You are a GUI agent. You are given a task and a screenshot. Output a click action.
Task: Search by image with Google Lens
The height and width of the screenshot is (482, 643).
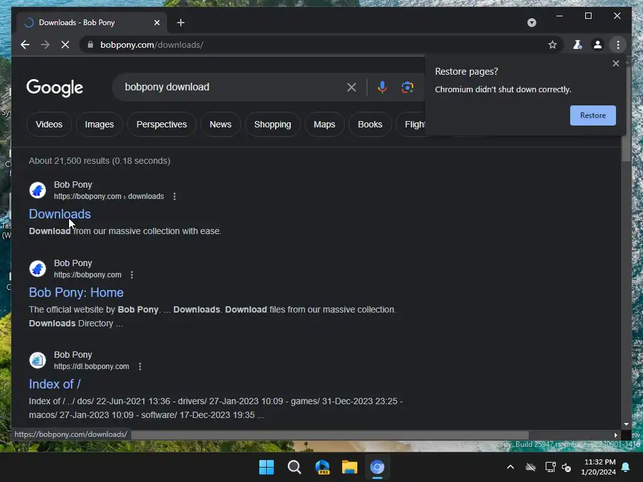click(407, 87)
